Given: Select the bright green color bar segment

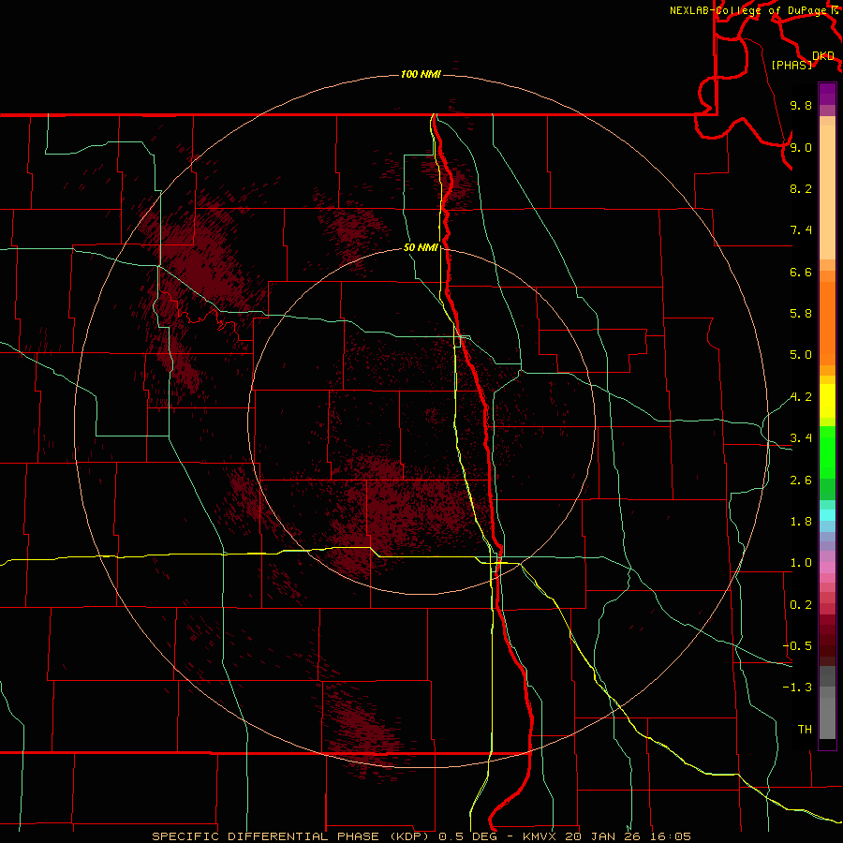Looking at the screenshot, I should click(x=827, y=452).
